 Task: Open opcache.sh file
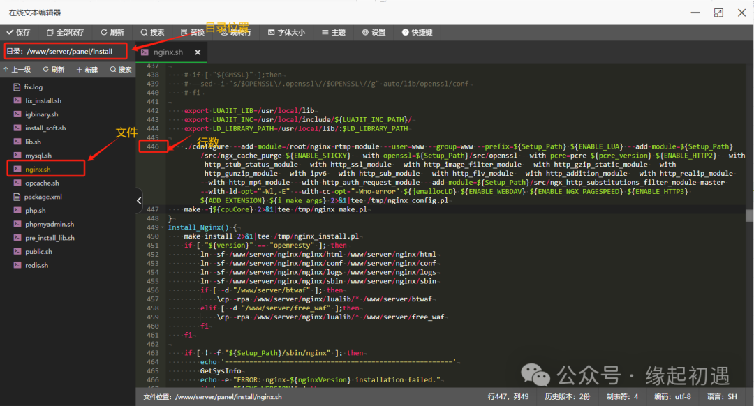pyautogui.click(x=42, y=183)
